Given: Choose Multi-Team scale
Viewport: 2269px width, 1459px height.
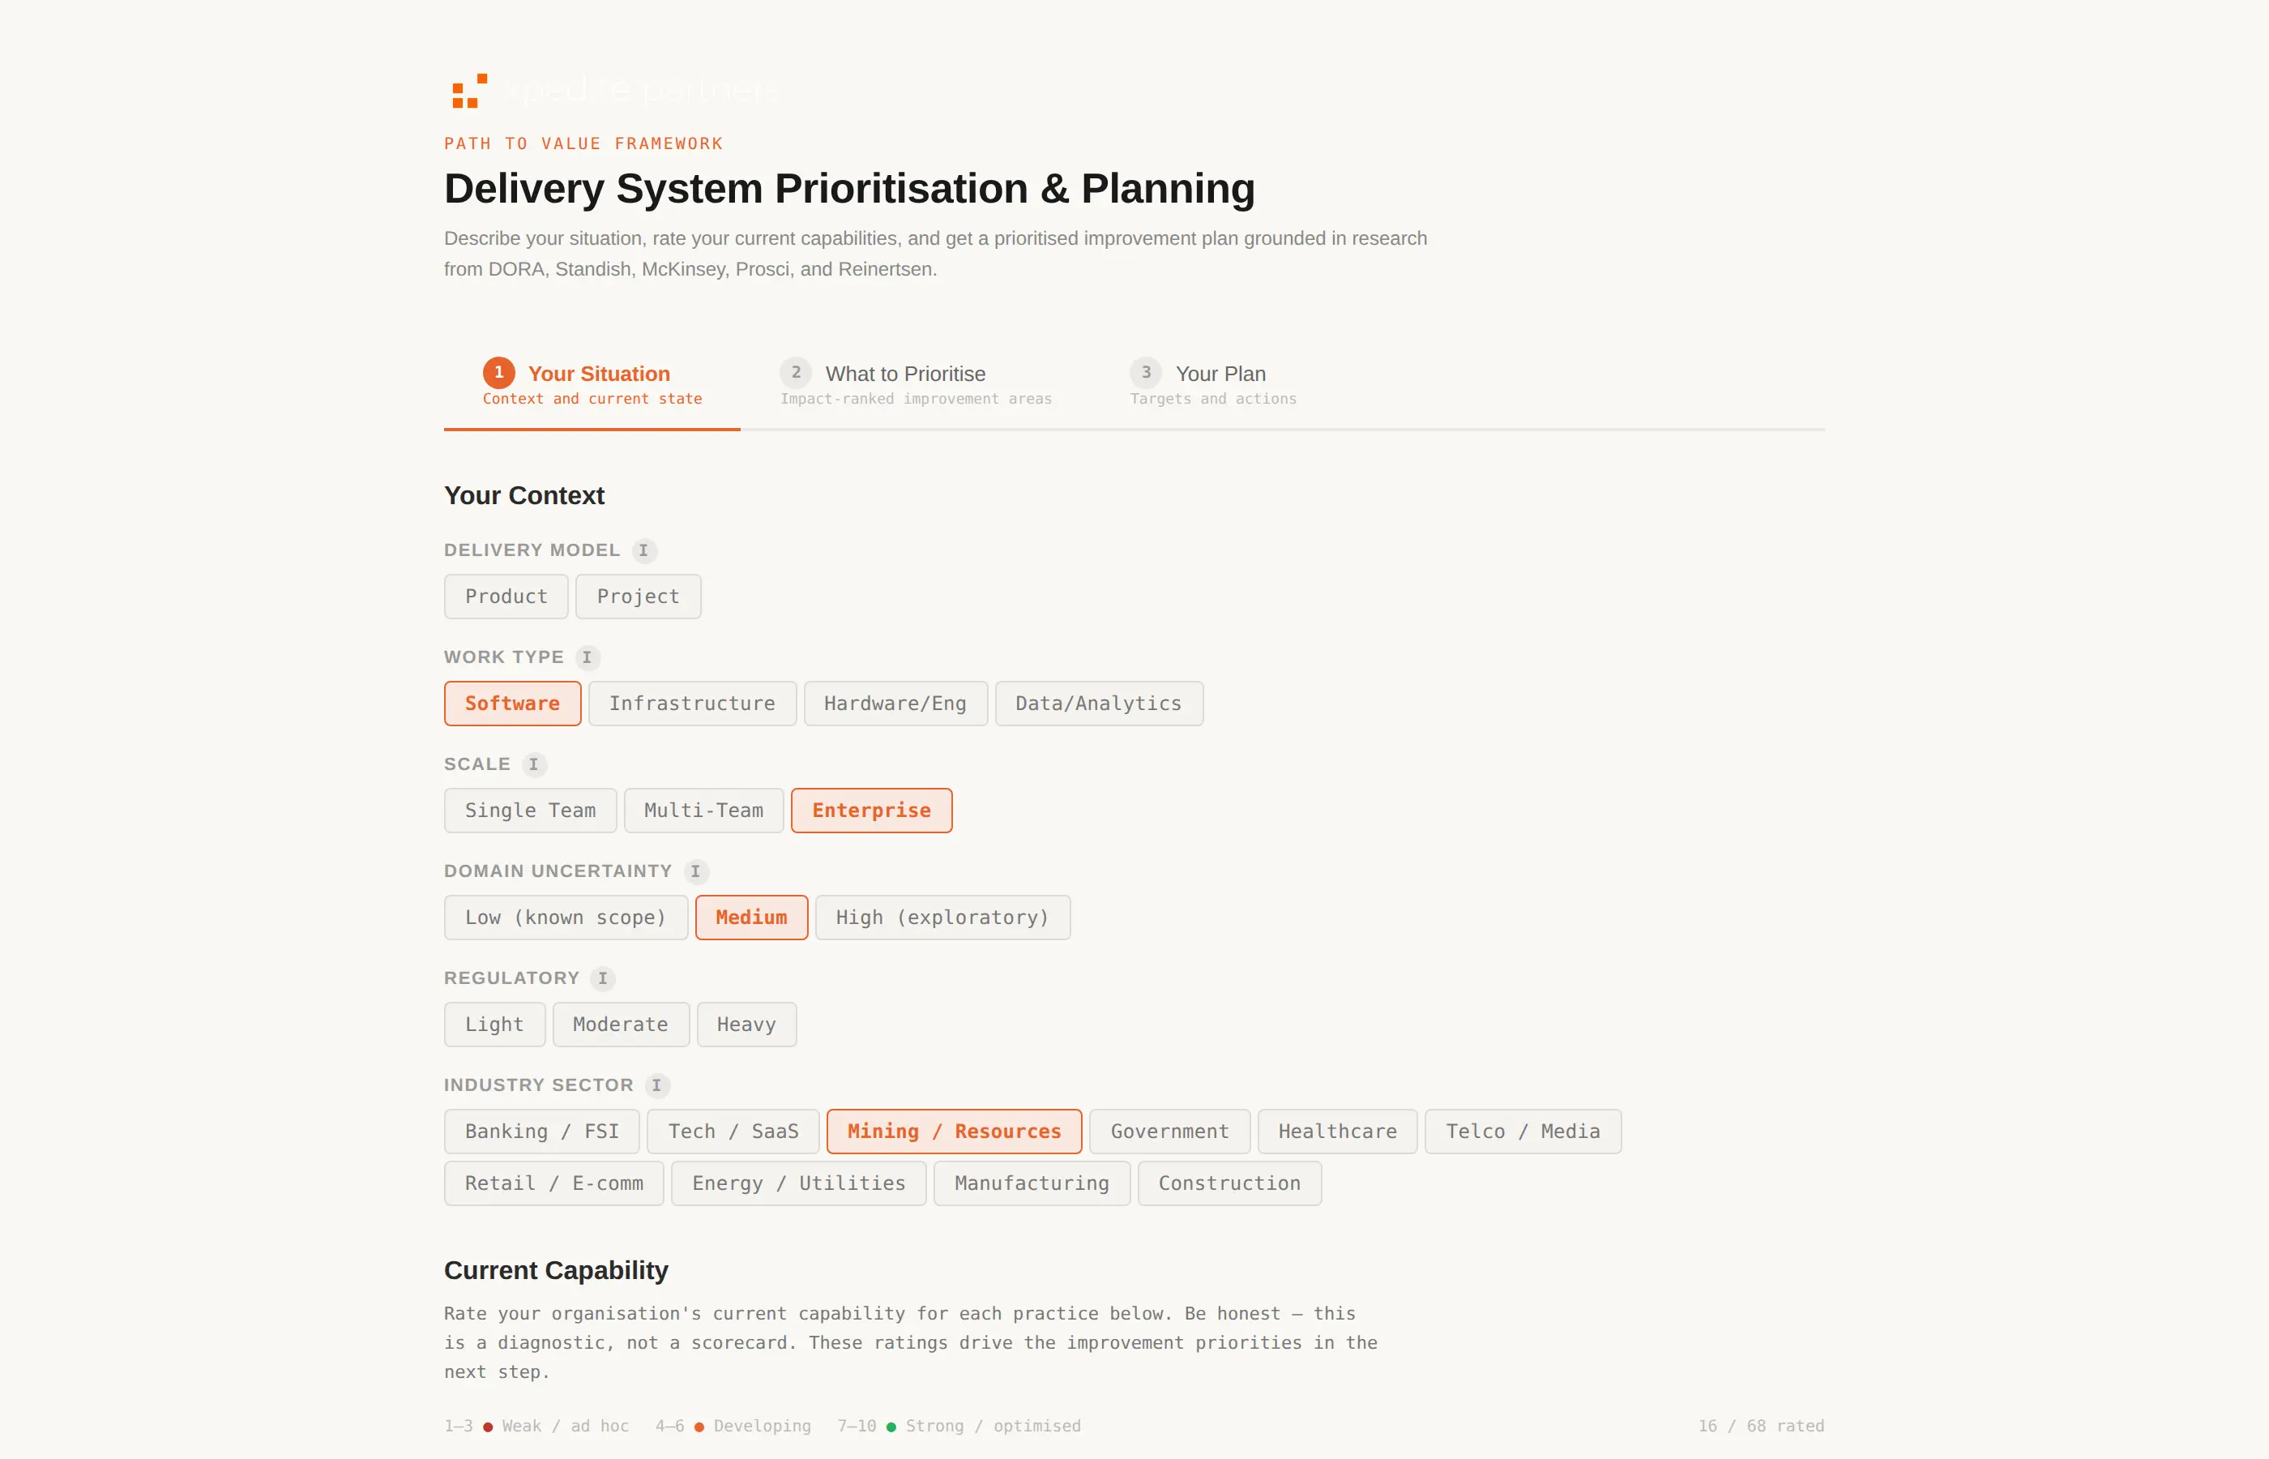Looking at the screenshot, I should pos(703,810).
